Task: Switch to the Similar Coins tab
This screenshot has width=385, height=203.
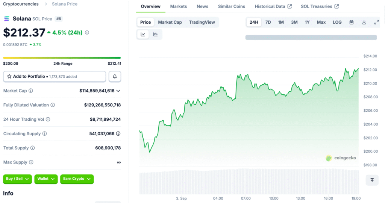Action: pyautogui.click(x=232, y=6)
